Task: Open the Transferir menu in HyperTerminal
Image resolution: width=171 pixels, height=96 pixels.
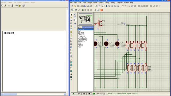Action: click(26, 2)
